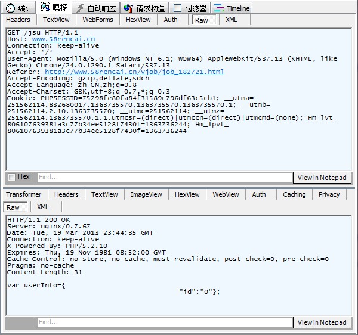The image size is (358, 335).
Task: Click the Accept-Encoding header line
Action: coord(78,79)
